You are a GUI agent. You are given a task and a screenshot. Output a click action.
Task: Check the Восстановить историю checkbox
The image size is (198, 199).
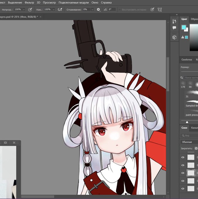[120, 10]
